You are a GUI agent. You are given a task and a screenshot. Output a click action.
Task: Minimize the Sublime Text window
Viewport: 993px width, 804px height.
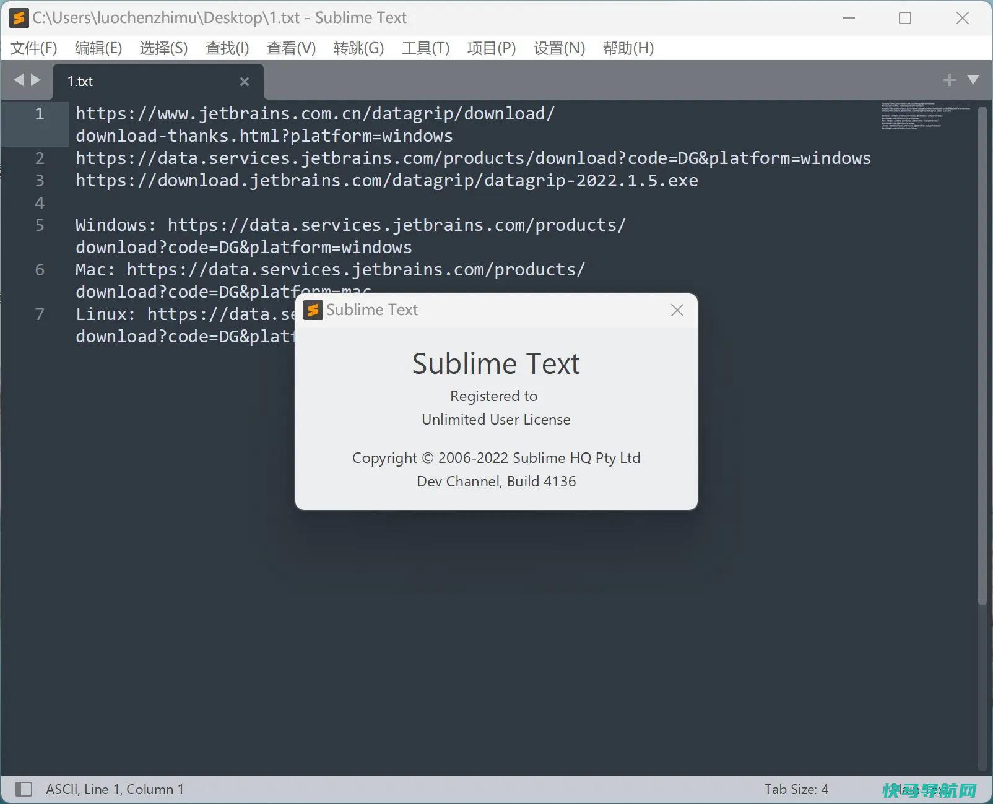pyautogui.click(x=849, y=18)
